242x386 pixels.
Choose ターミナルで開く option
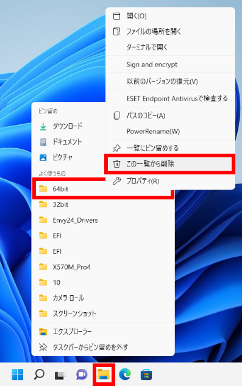tap(170, 47)
